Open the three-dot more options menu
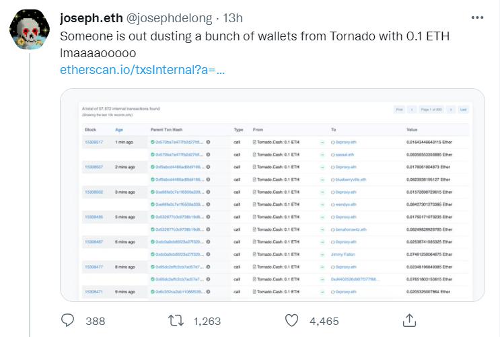 click(476, 18)
